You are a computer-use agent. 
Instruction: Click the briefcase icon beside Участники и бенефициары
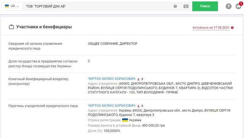pyautogui.click(x=11, y=27)
